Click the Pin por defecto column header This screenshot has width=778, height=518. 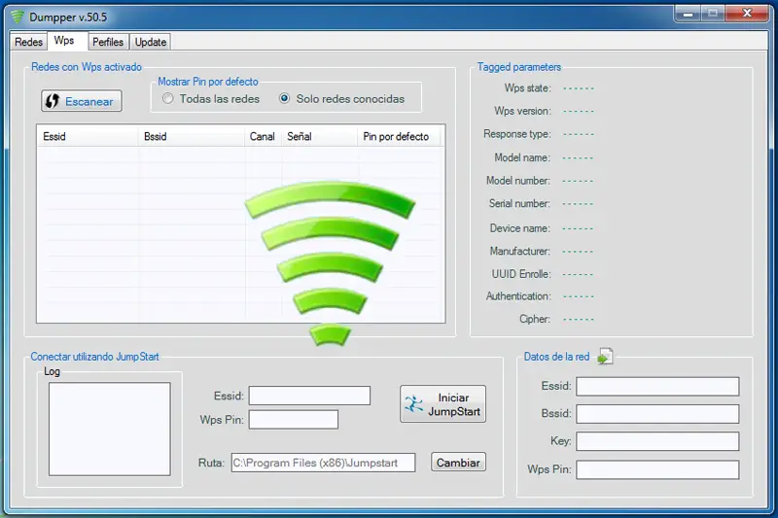399,136
